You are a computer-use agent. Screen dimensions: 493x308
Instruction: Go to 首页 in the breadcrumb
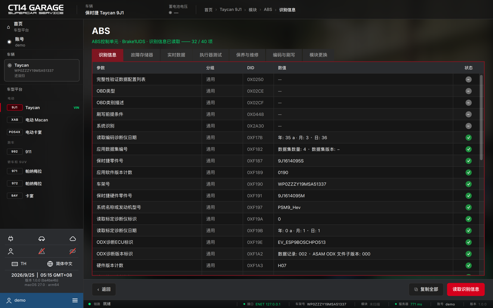208,10
